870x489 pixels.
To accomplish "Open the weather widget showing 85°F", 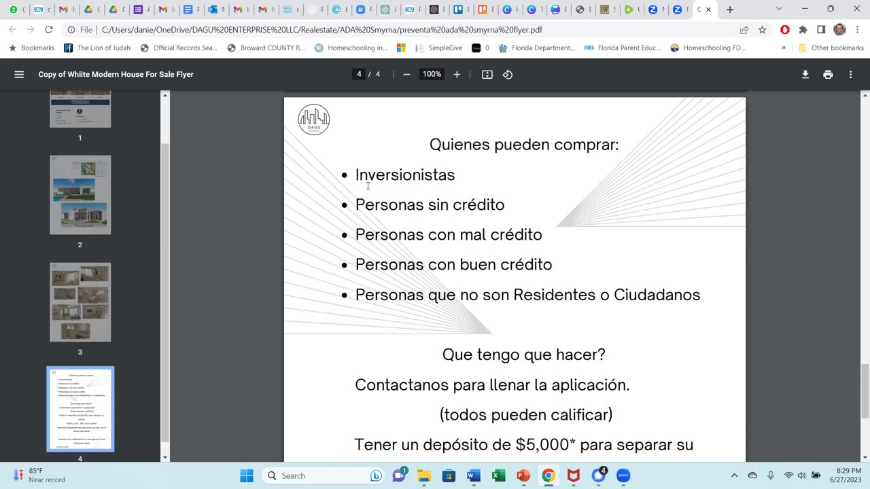I will click(39, 475).
